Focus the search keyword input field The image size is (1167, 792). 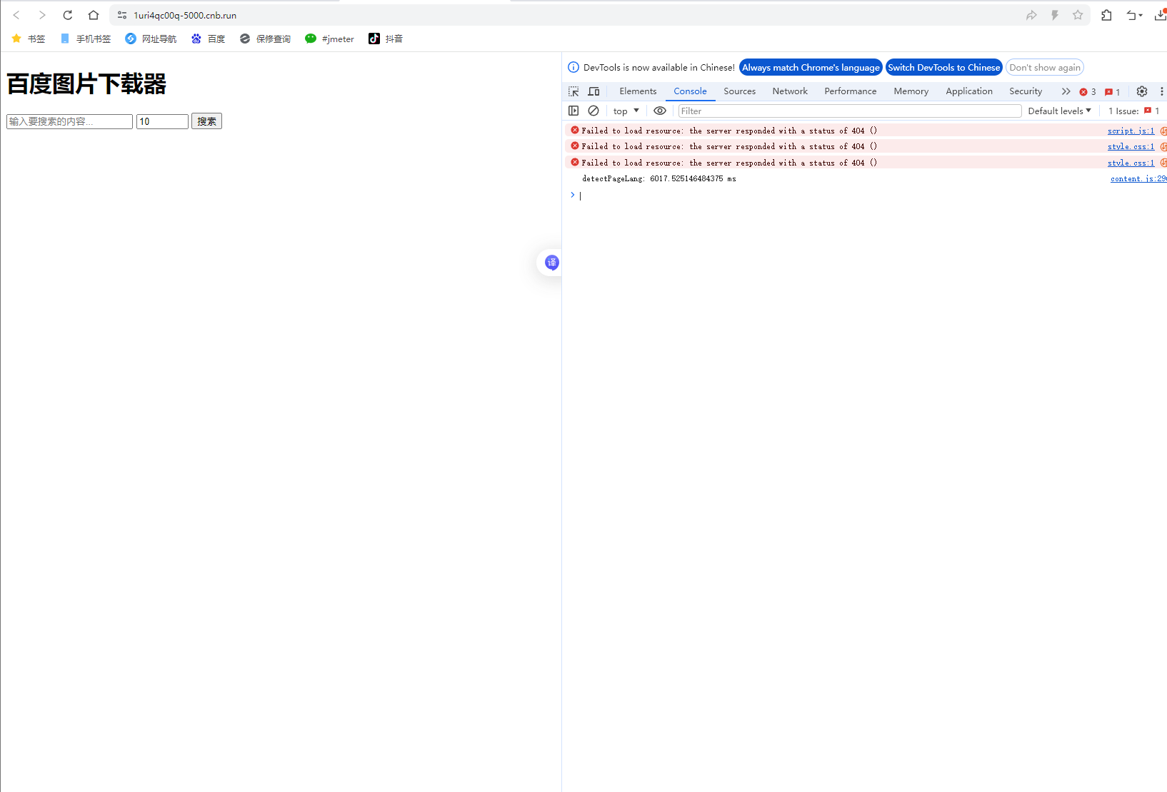69,121
